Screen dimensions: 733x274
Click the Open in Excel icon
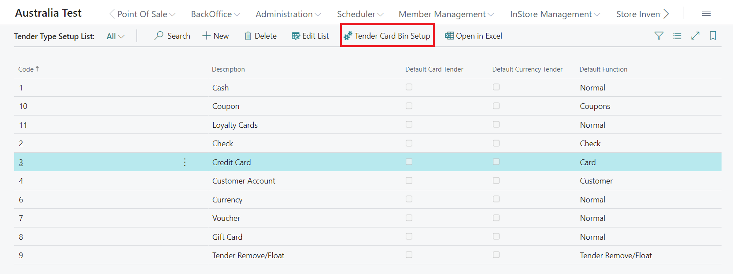[449, 36]
